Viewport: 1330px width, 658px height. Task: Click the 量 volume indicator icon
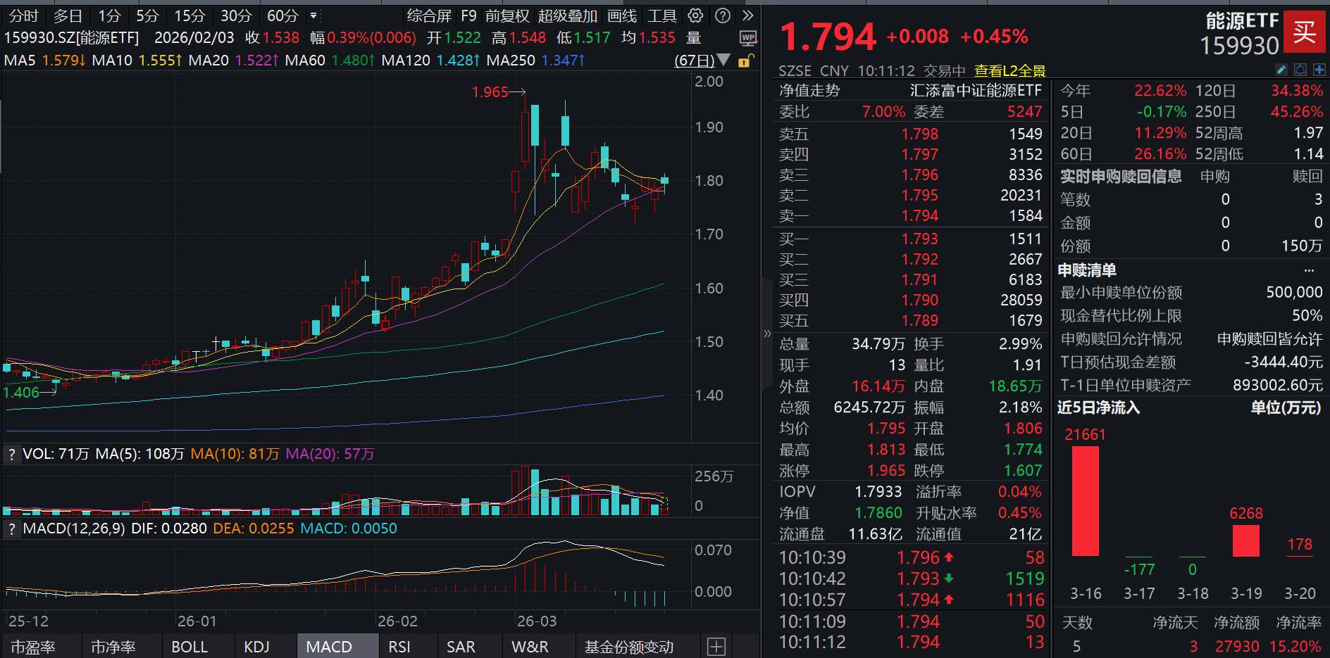click(693, 37)
